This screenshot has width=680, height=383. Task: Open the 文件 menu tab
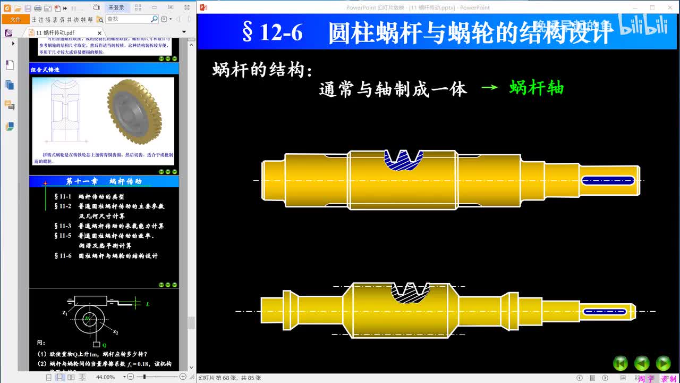tap(16, 19)
